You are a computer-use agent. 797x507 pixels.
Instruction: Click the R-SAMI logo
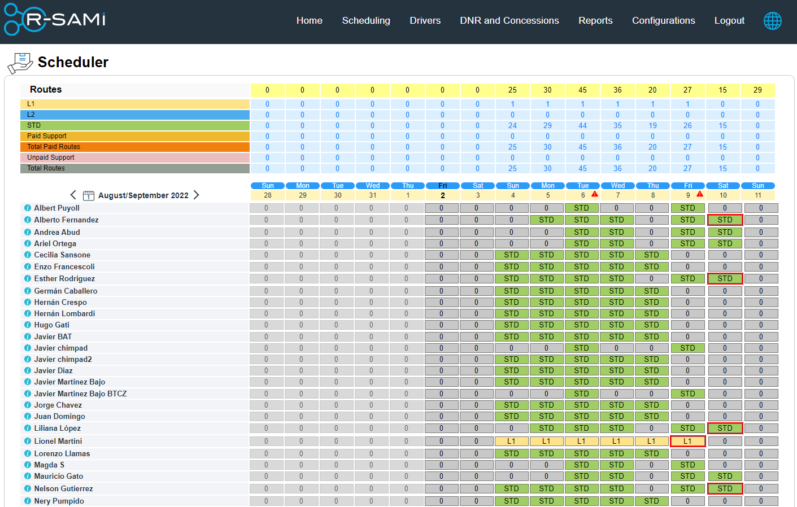pos(54,20)
